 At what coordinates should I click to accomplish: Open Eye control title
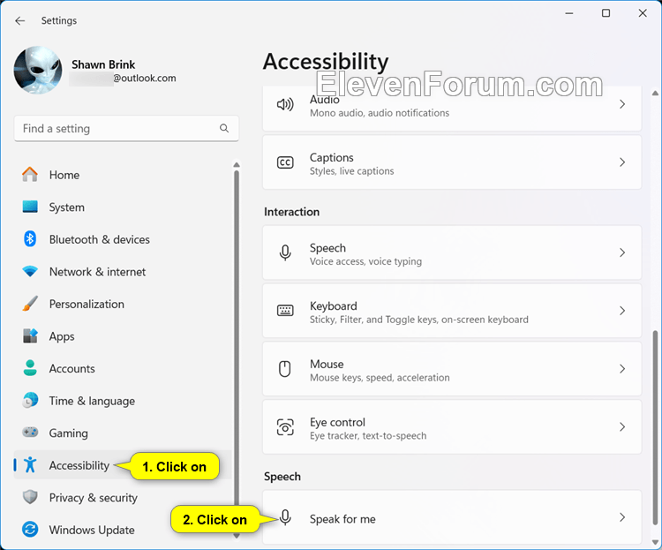337,422
